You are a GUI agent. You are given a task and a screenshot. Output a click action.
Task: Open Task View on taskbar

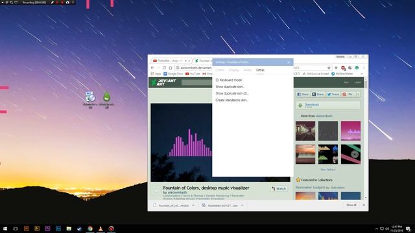[16, 228]
